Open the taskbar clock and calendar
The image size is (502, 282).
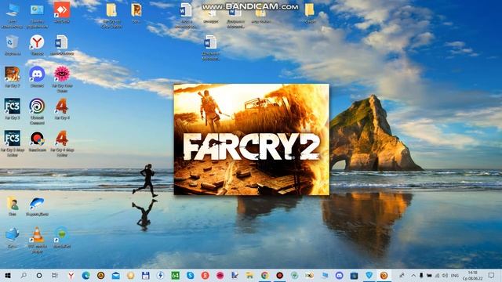pyautogui.click(x=472, y=275)
